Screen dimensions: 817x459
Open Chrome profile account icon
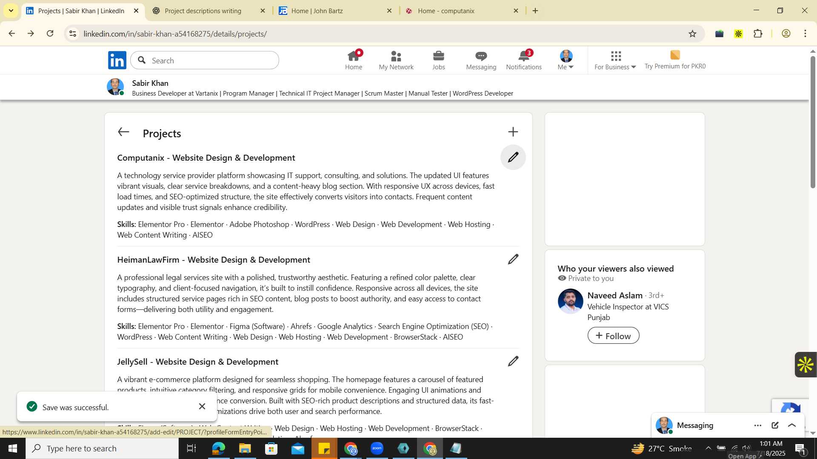[786, 34]
